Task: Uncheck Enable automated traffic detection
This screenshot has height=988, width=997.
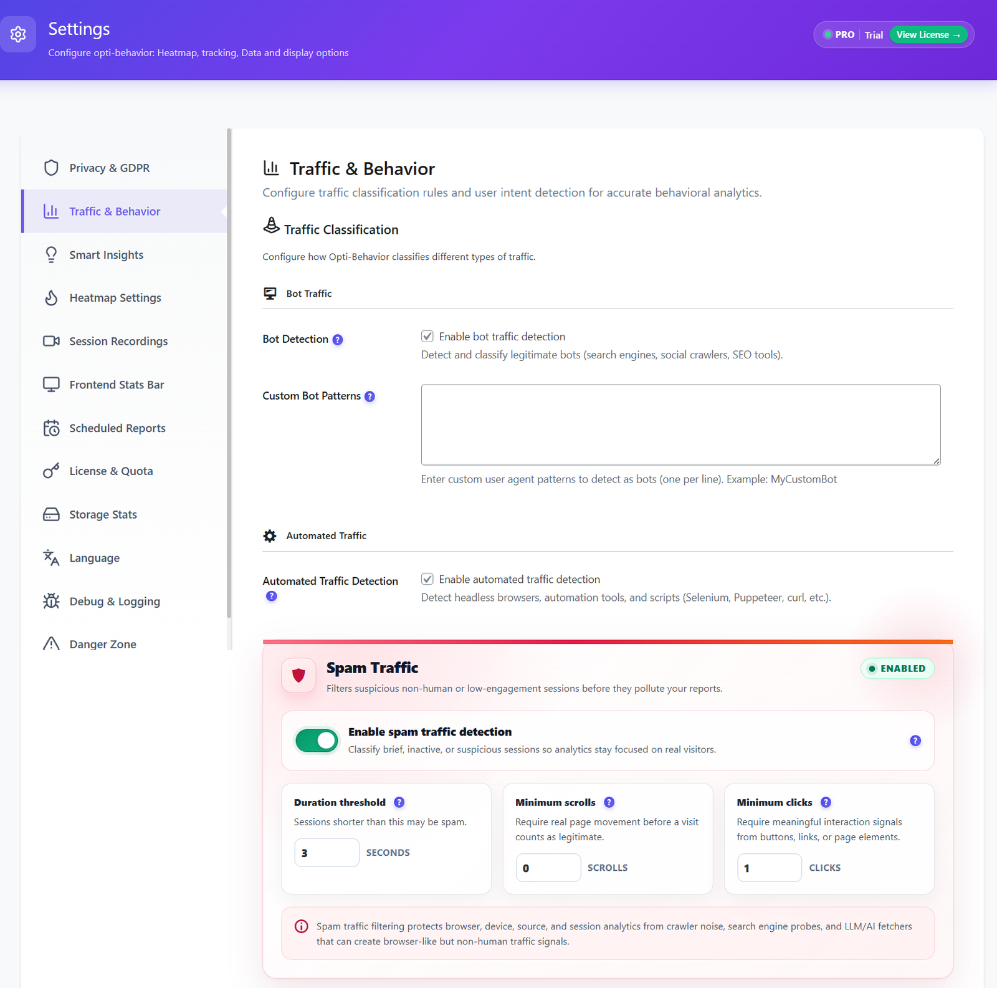Action: click(x=427, y=579)
